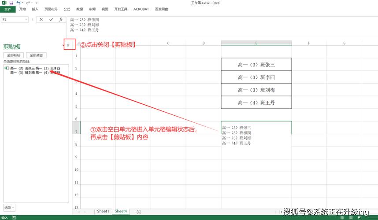Viewport: 378px width, 220px height.
Task: Select column D header
Action: pyautogui.click(x=204, y=43)
